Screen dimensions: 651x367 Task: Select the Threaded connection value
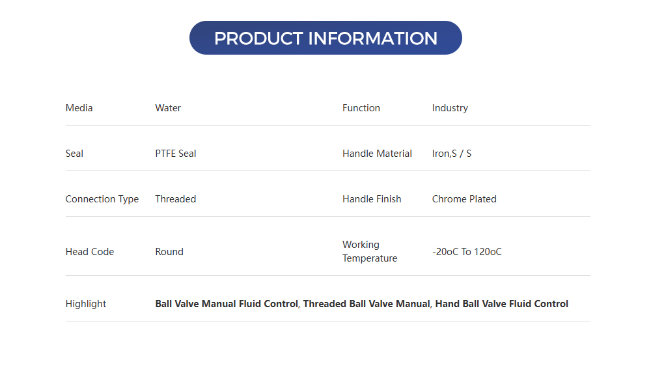click(x=176, y=199)
